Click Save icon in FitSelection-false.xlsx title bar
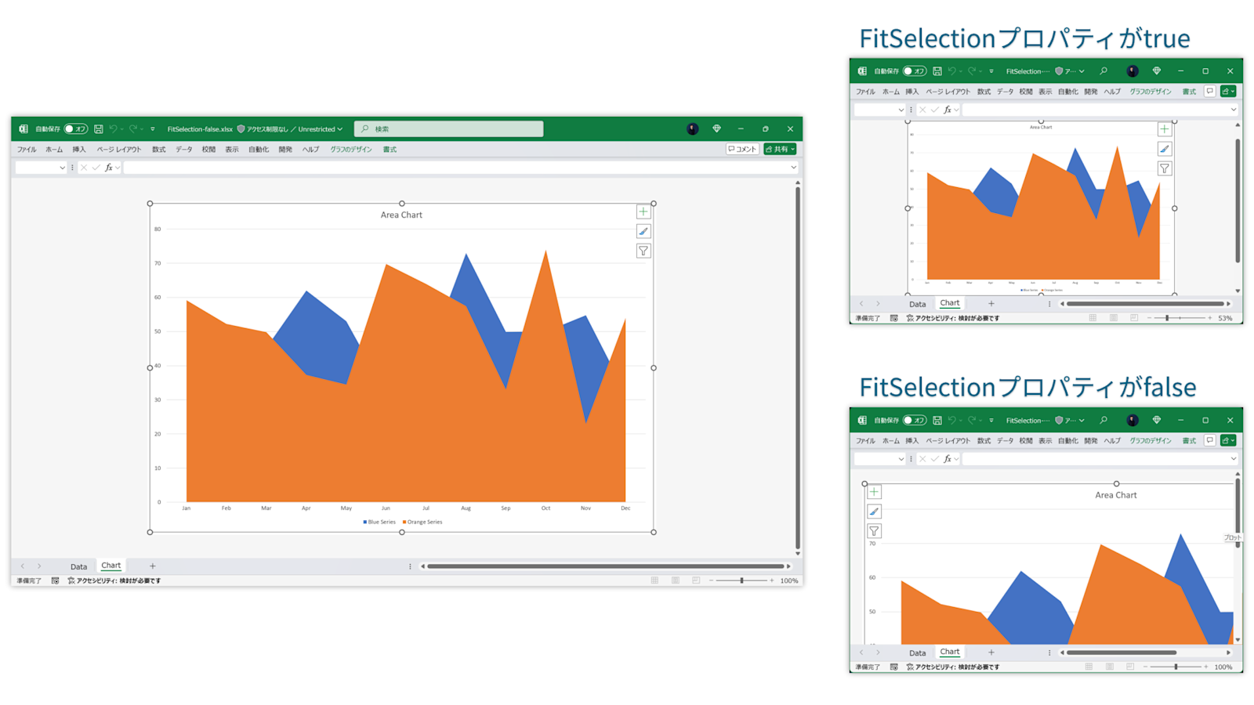 click(99, 129)
